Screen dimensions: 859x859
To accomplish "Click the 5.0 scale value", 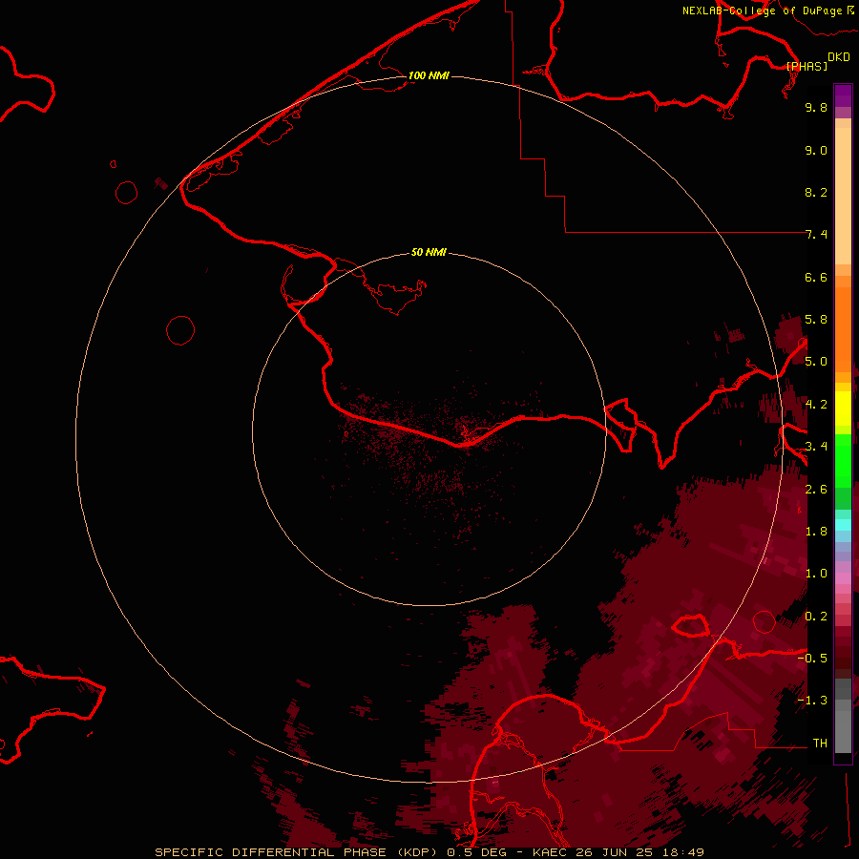I will (x=816, y=362).
